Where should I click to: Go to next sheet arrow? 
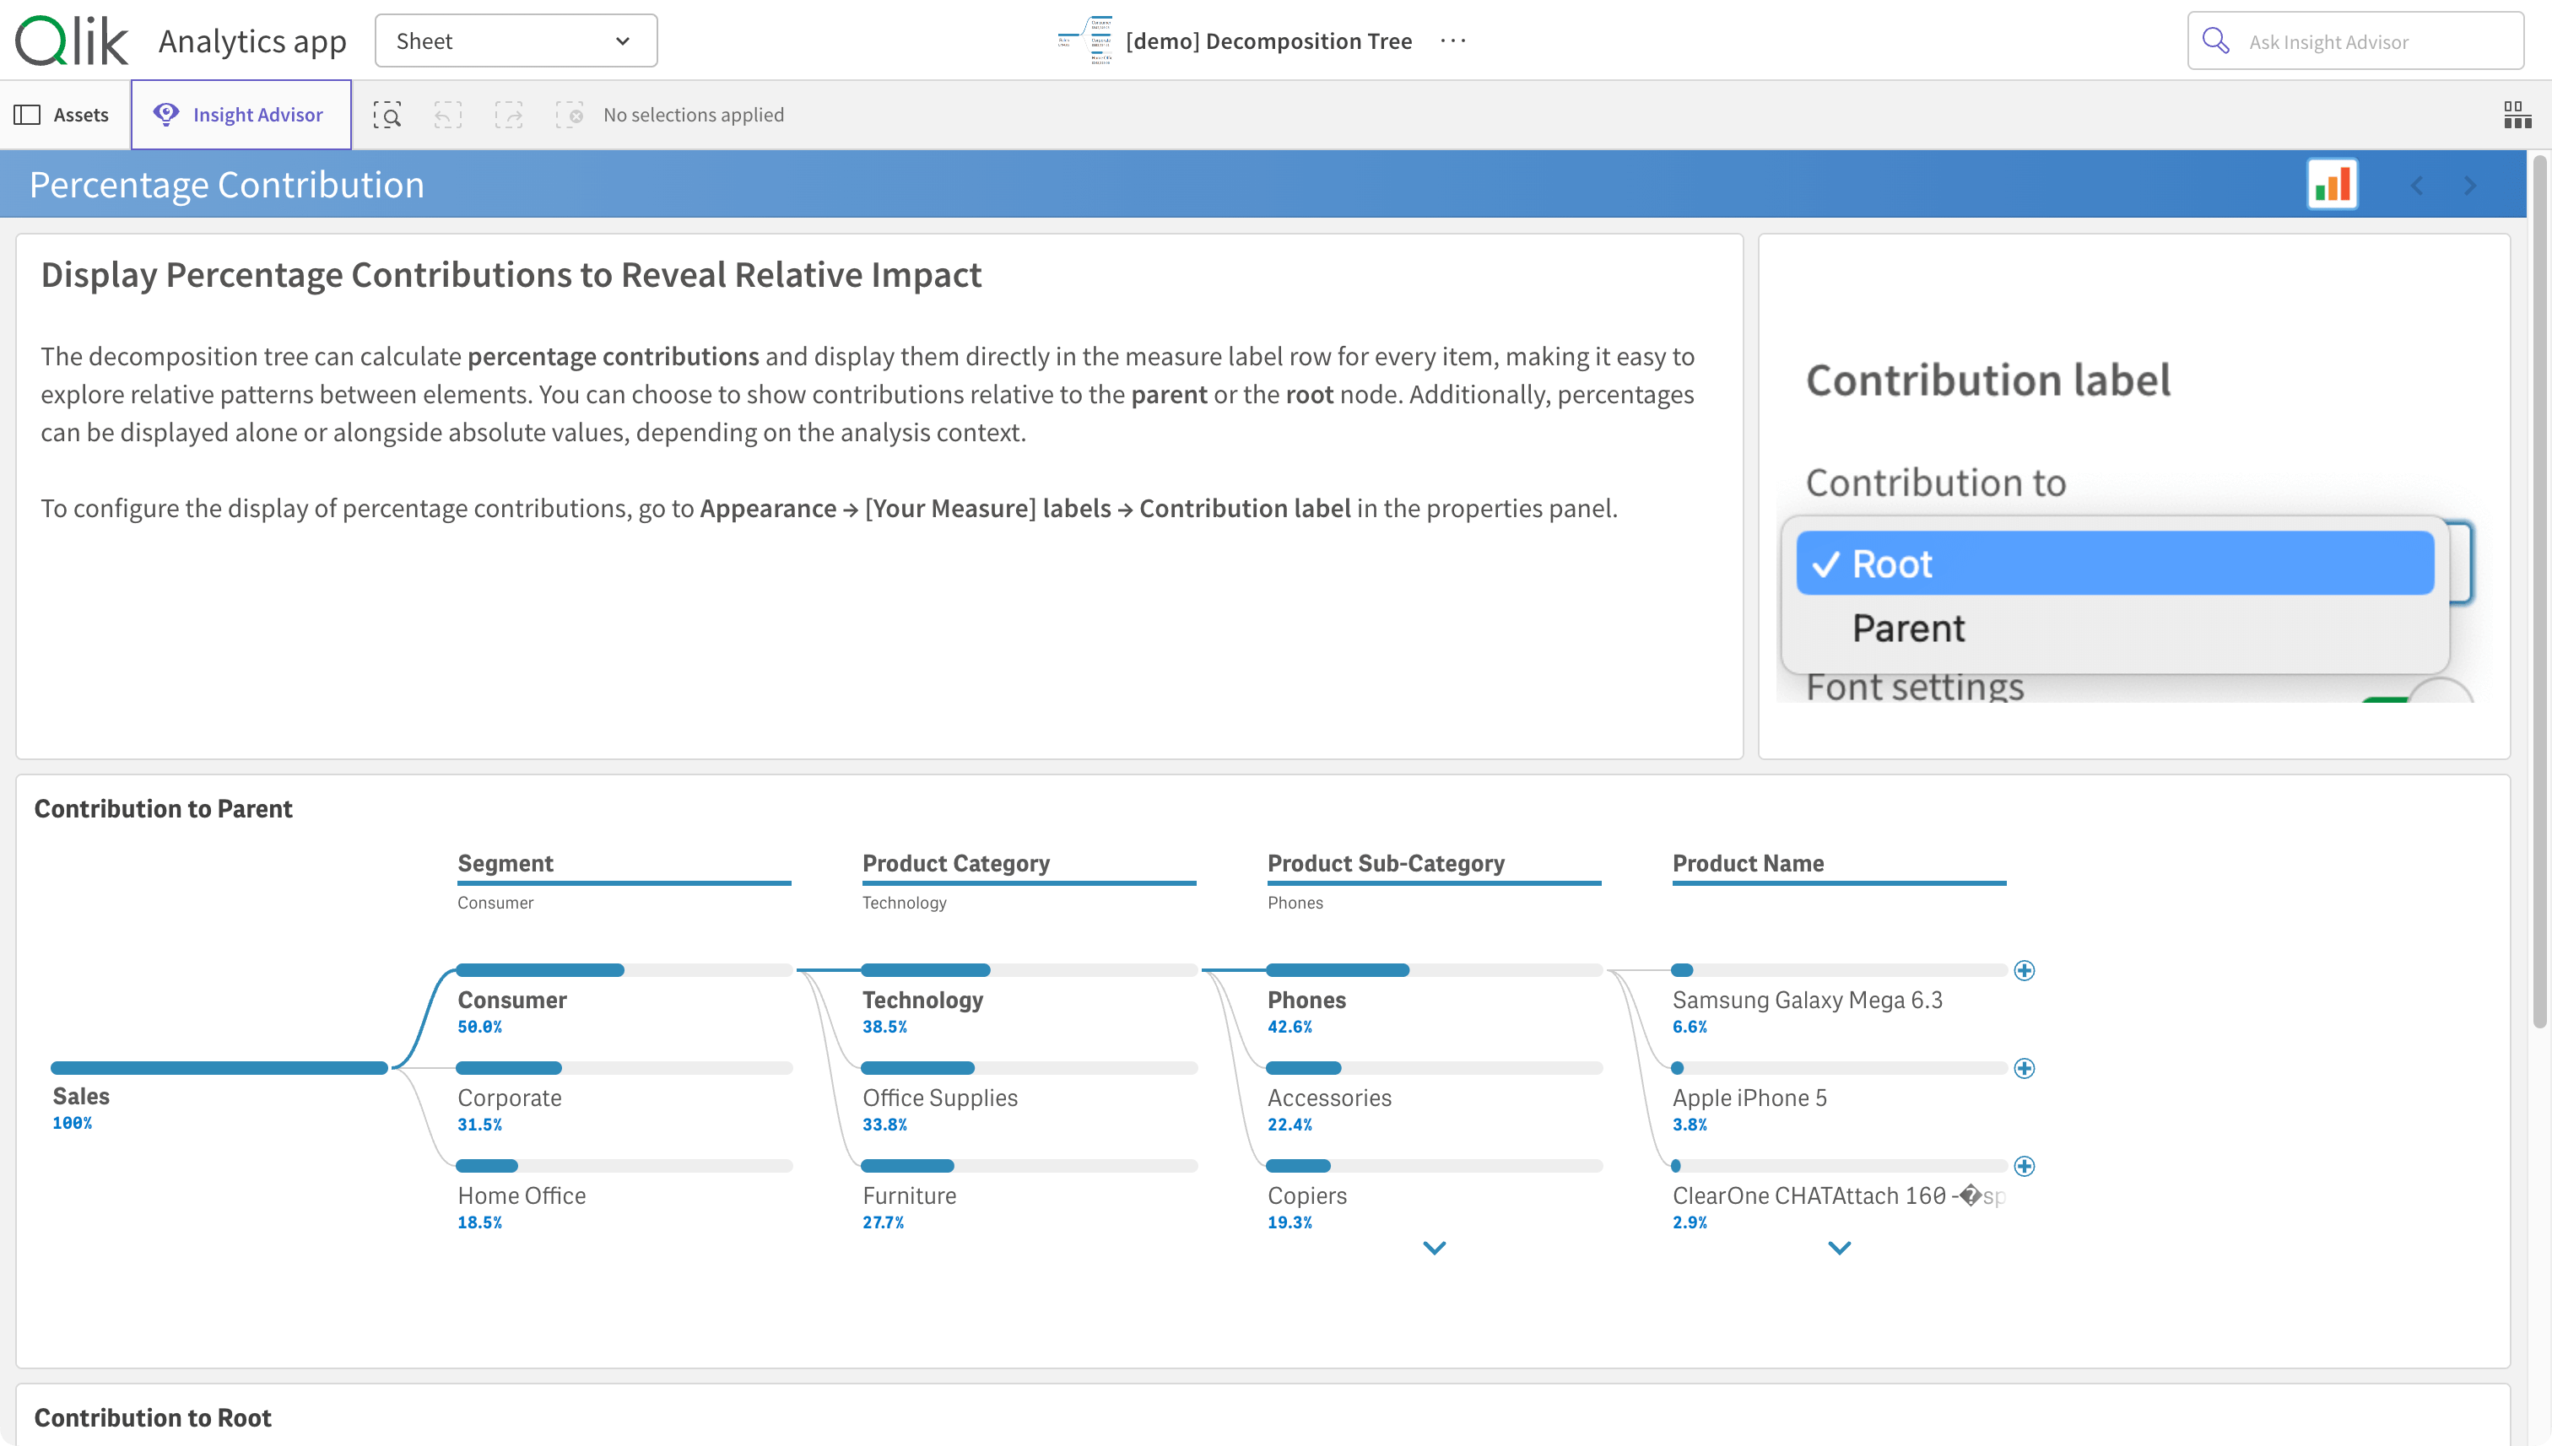(x=2469, y=186)
